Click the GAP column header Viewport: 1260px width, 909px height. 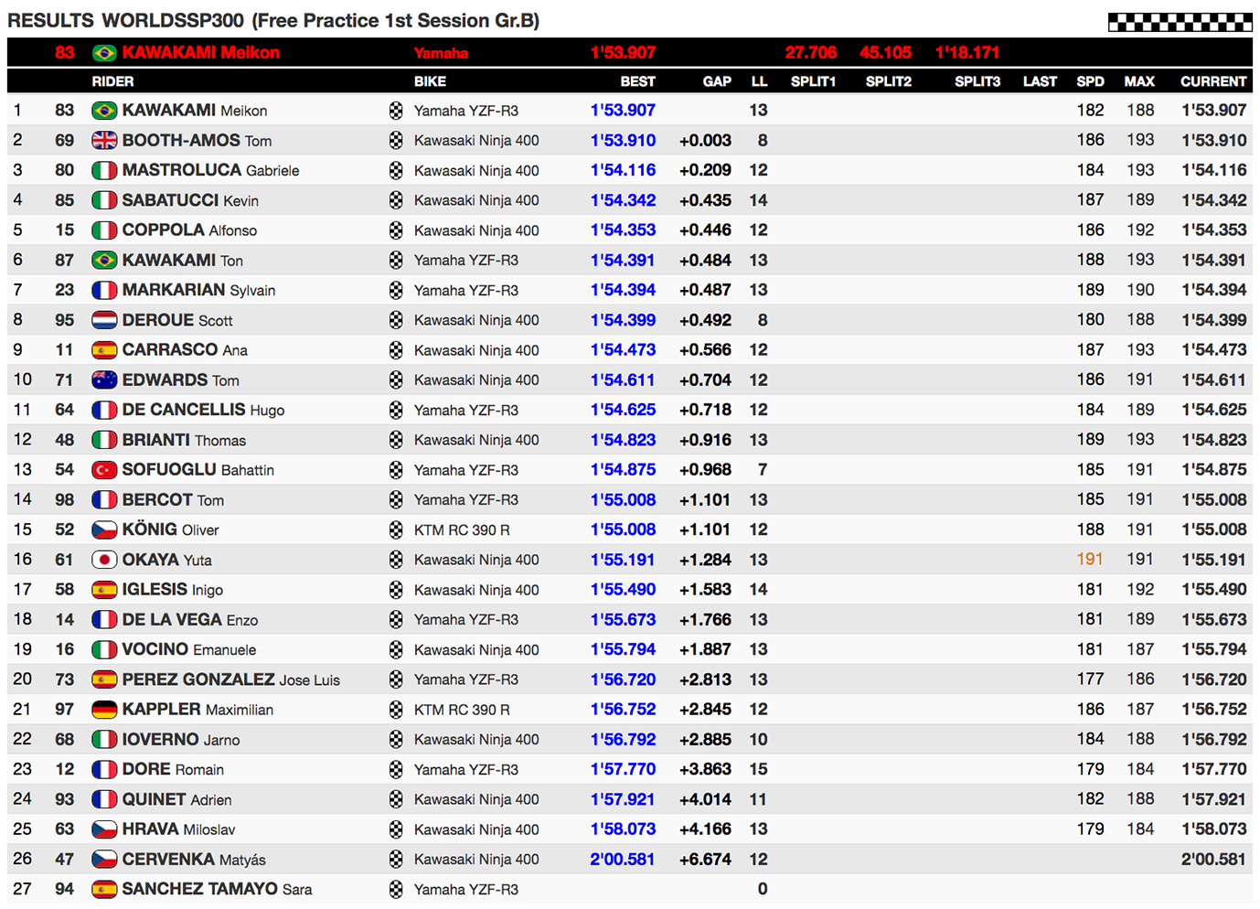[716, 81]
